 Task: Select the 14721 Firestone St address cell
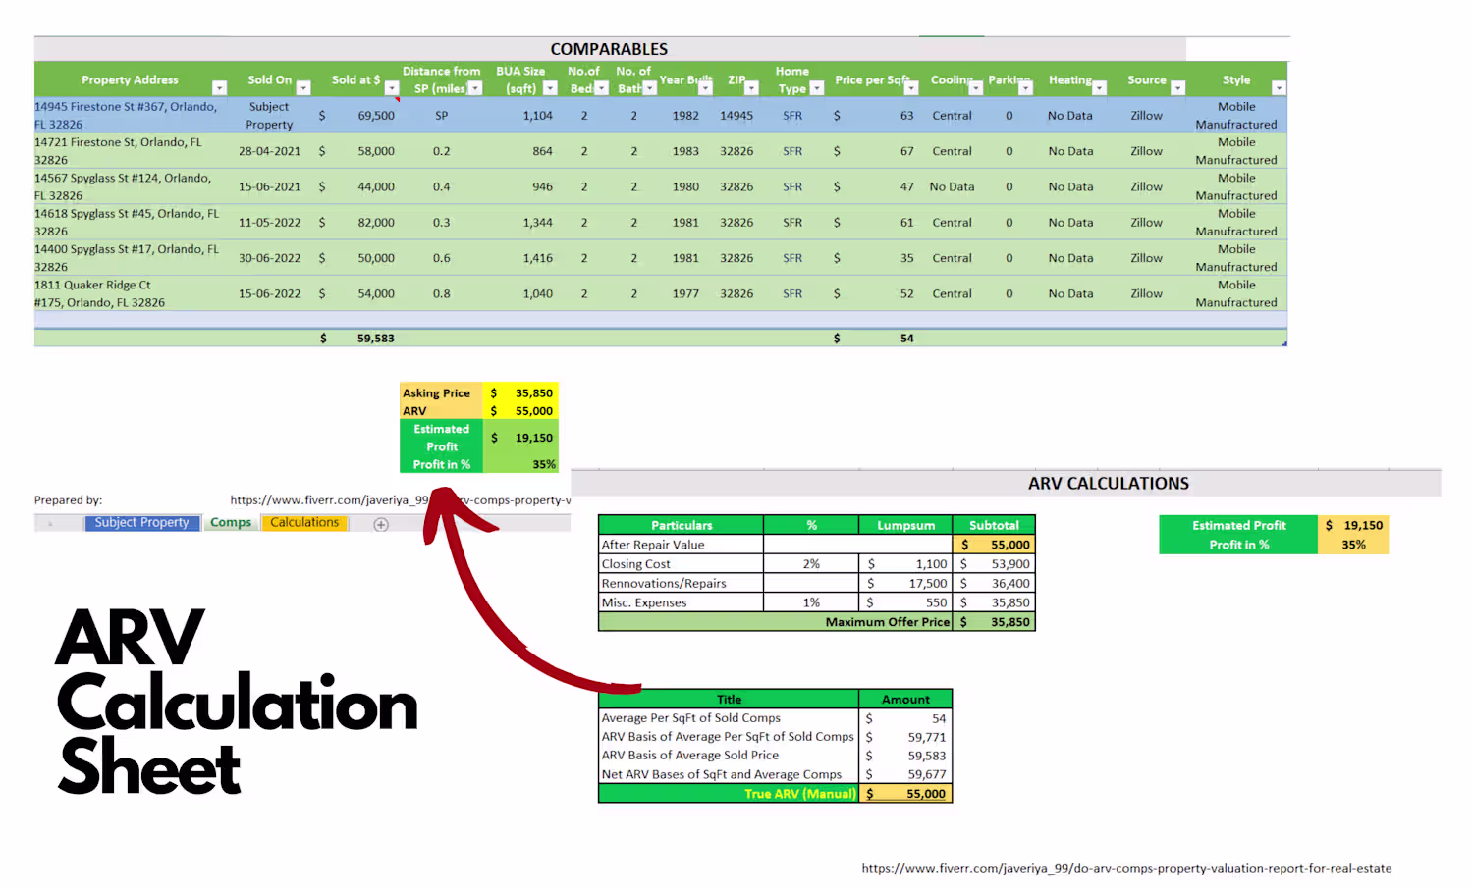[131, 151]
